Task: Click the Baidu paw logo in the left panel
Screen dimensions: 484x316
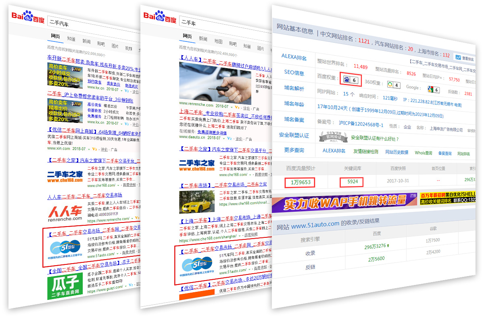Action: click(x=27, y=17)
